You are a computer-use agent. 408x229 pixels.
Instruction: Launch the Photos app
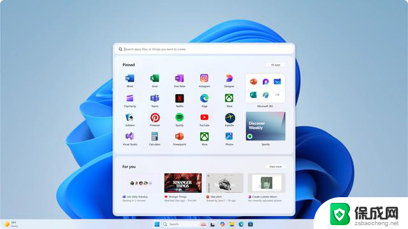[229, 136]
